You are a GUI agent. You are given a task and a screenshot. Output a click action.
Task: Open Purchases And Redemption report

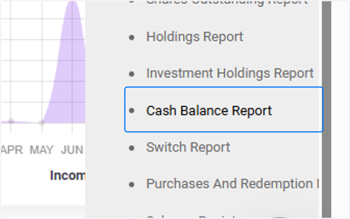232,184
